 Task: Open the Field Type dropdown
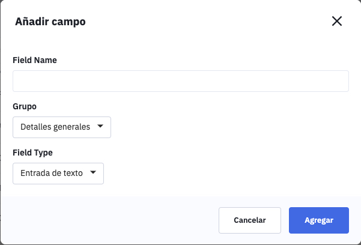[x=58, y=174]
